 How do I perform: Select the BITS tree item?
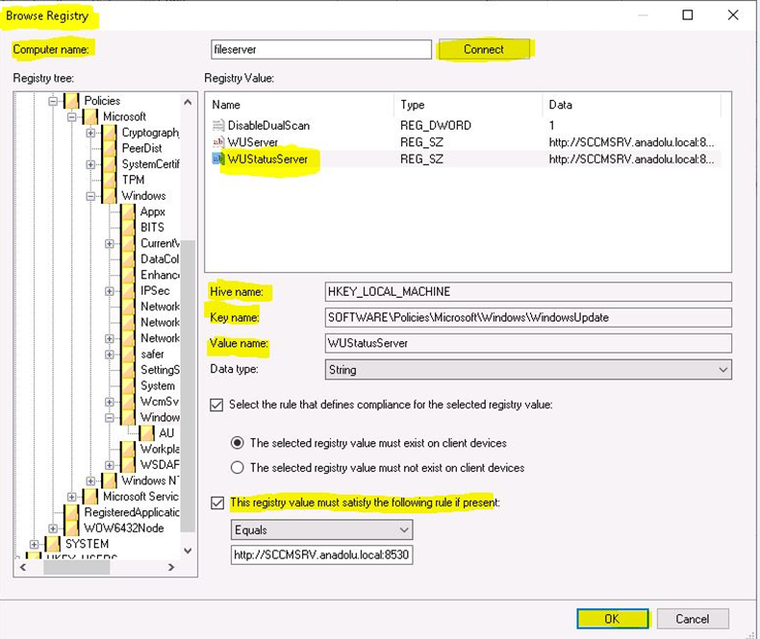[x=152, y=227]
